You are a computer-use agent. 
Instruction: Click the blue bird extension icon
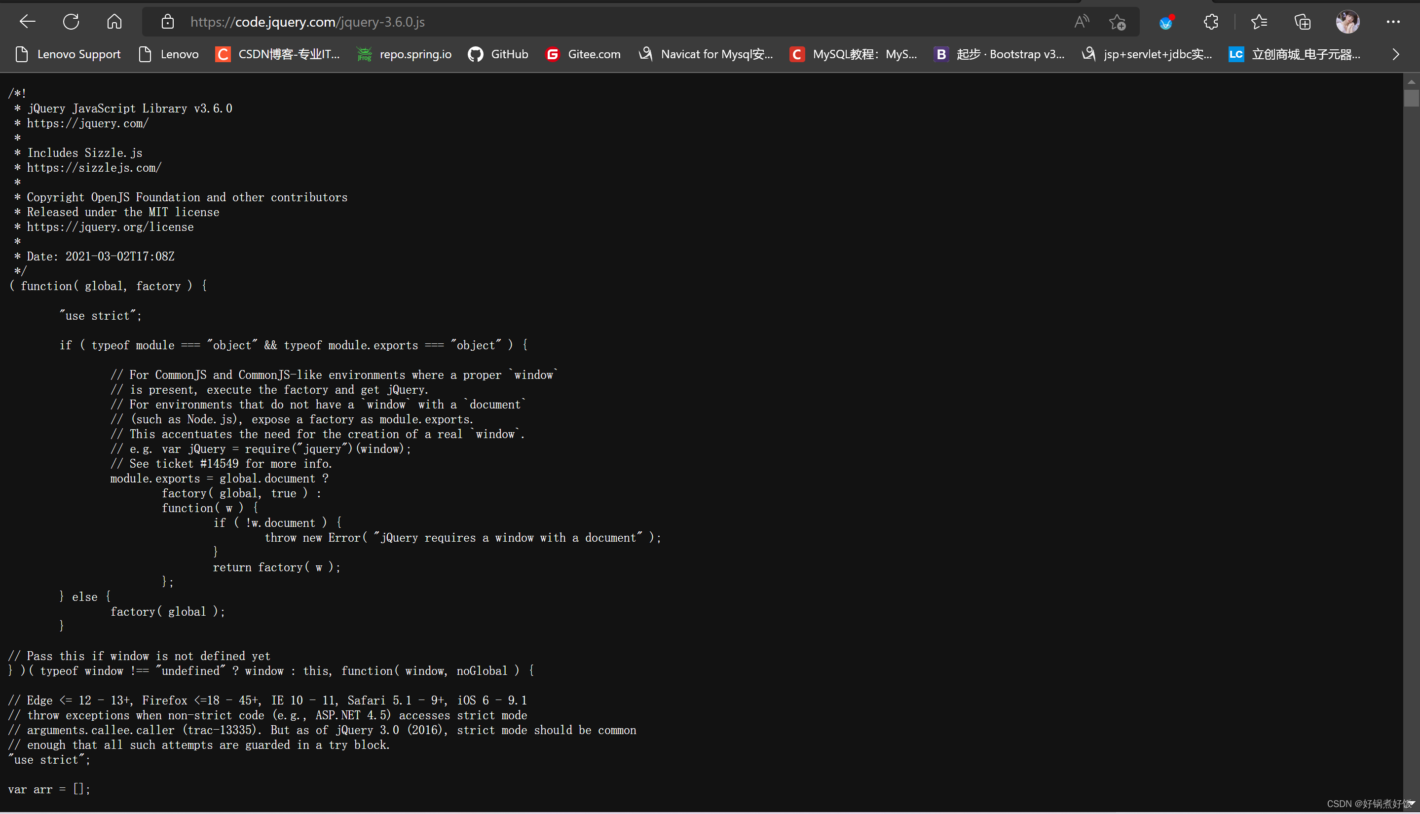[x=1166, y=22]
